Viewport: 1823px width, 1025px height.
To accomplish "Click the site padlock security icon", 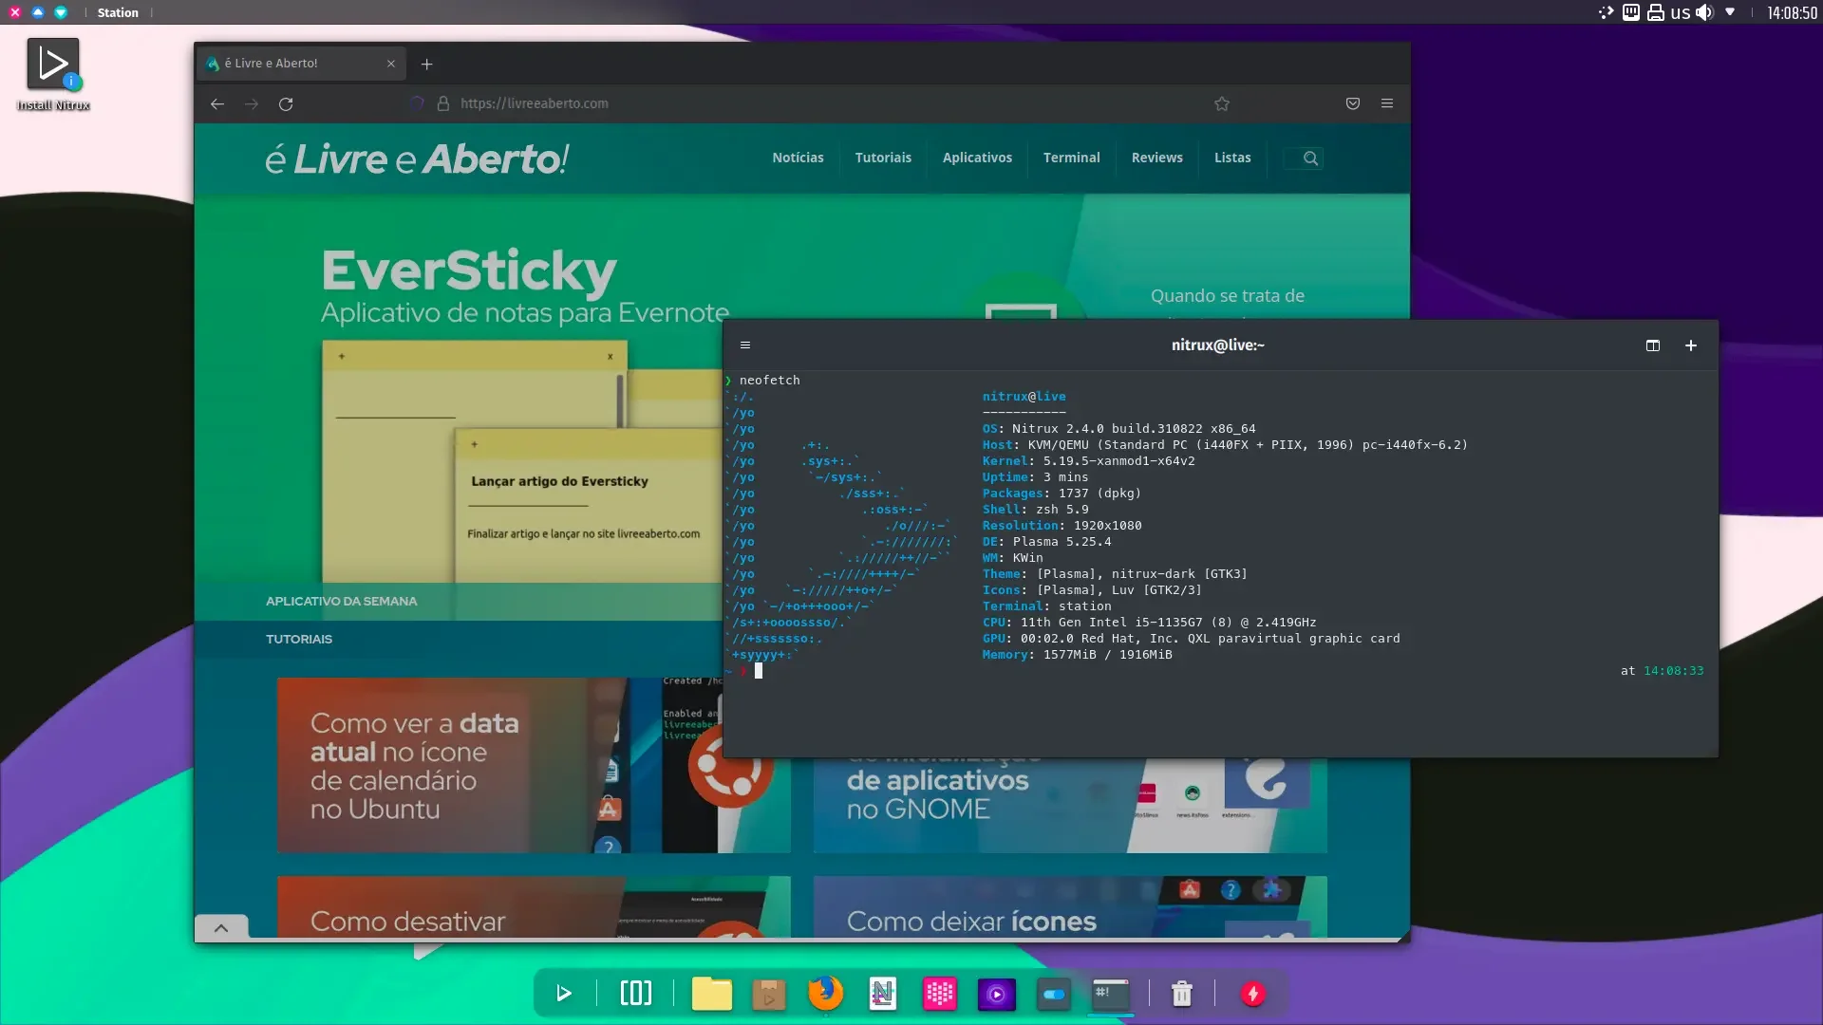I will tap(442, 103).
